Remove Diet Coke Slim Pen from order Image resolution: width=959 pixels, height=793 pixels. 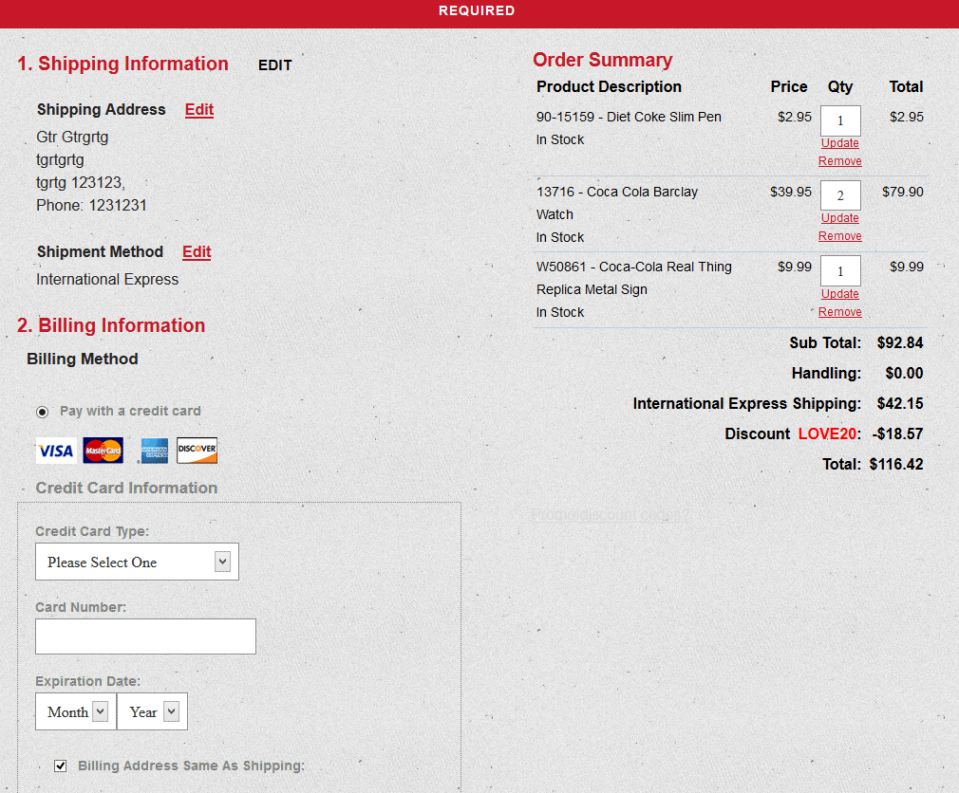(x=839, y=161)
